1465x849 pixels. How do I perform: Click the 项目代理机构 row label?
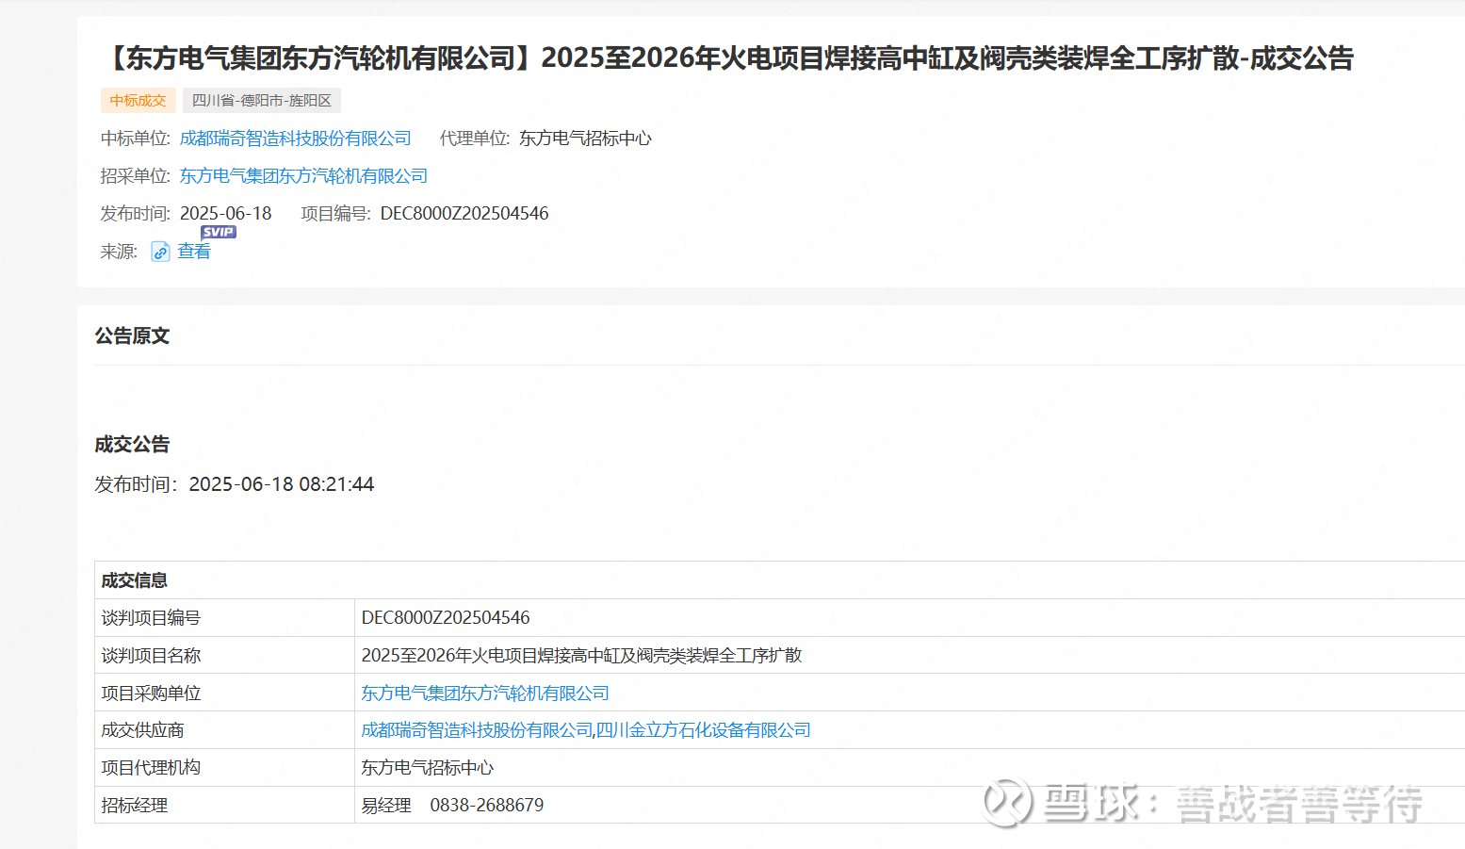(151, 768)
